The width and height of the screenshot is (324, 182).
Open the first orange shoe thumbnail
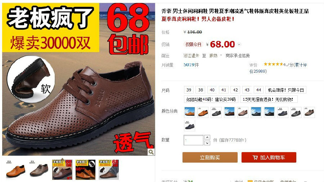coord(16,170)
